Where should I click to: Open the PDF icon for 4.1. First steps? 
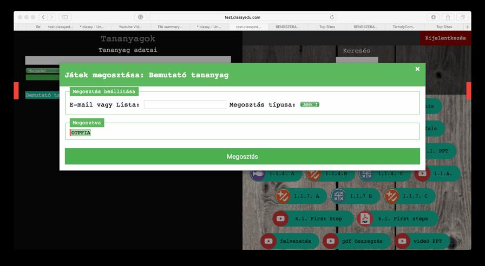[x=365, y=219]
